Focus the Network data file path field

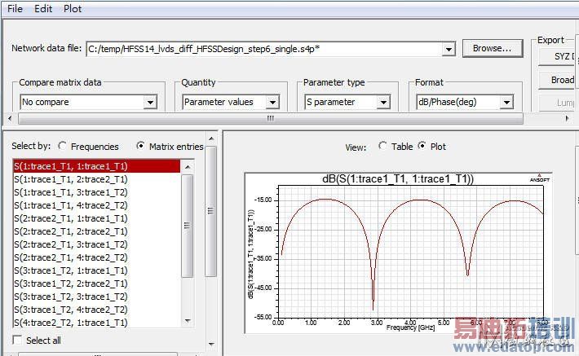264,49
